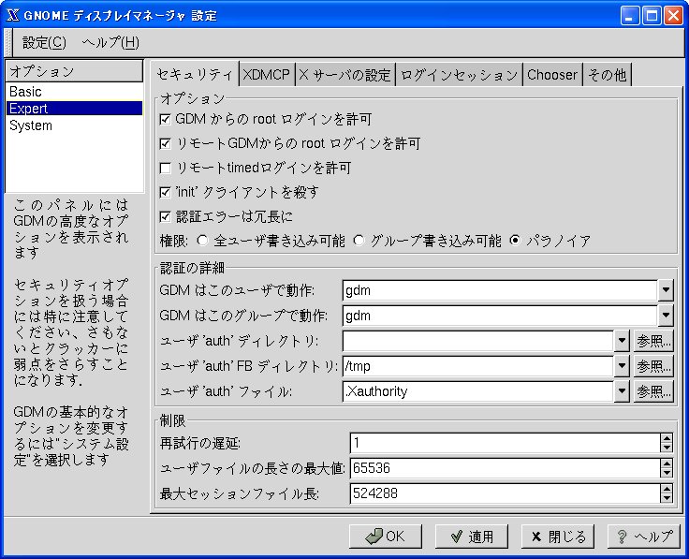
Task: Expand the GDM はこのユーザで動作 dropdown
Action: (x=666, y=290)
